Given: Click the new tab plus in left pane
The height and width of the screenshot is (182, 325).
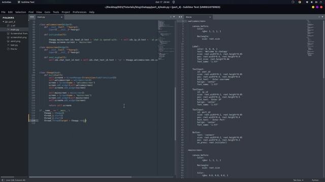Looking at the screenshot, I should tap(171, 17).
